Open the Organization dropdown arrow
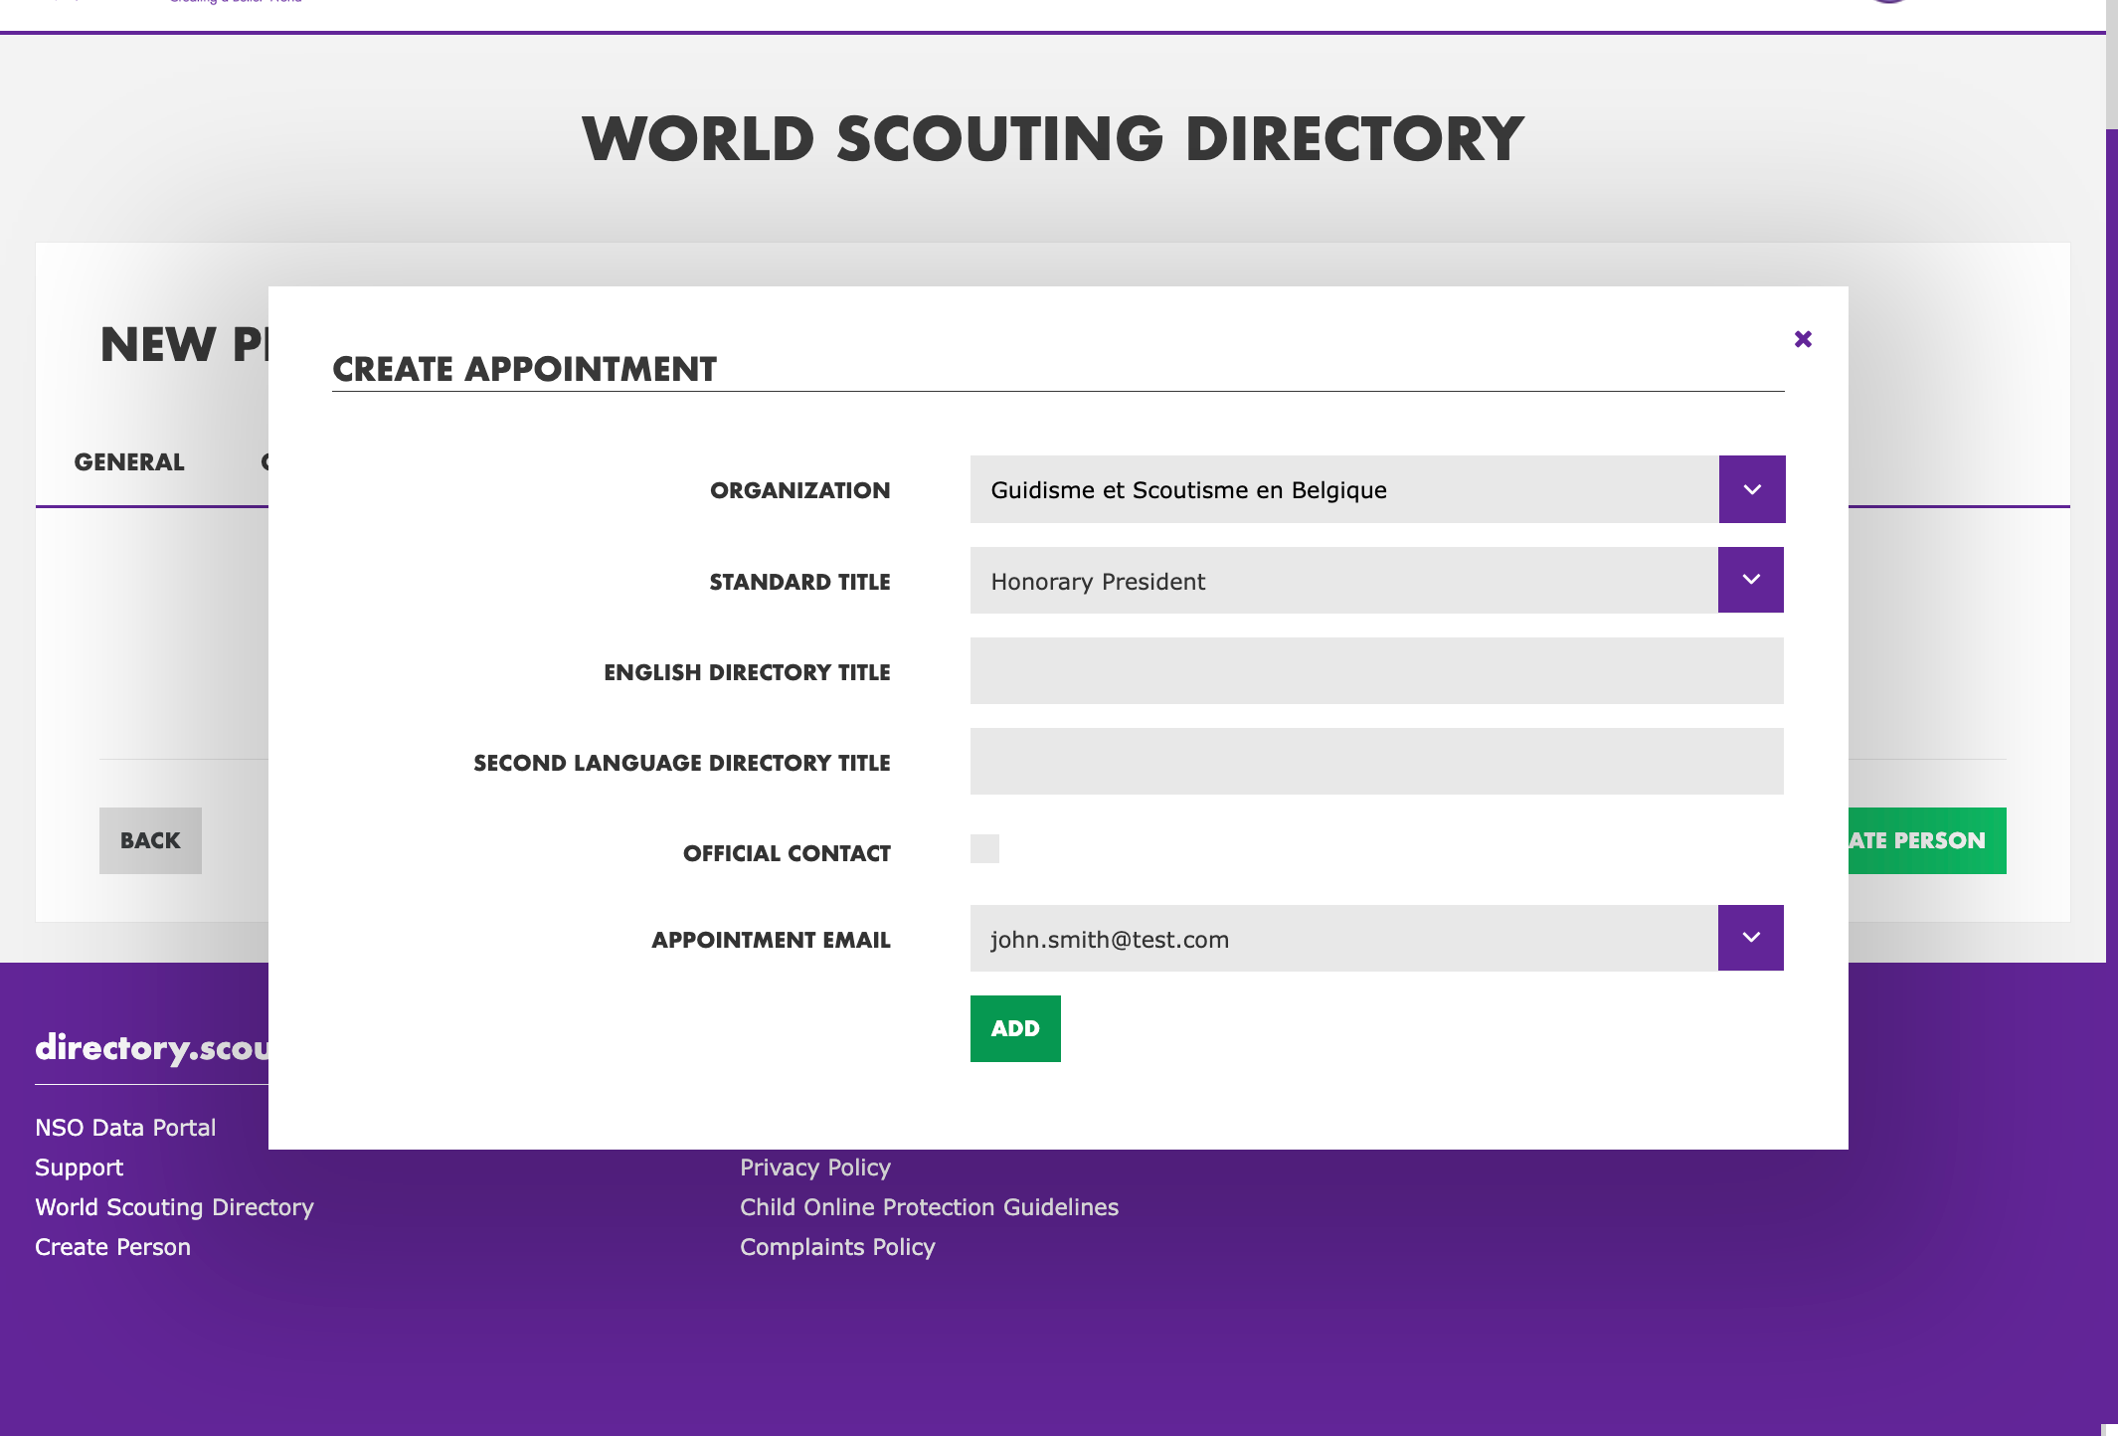Image resolution: width=2118 pixels, height=1436 pixels. point(1752,489)
